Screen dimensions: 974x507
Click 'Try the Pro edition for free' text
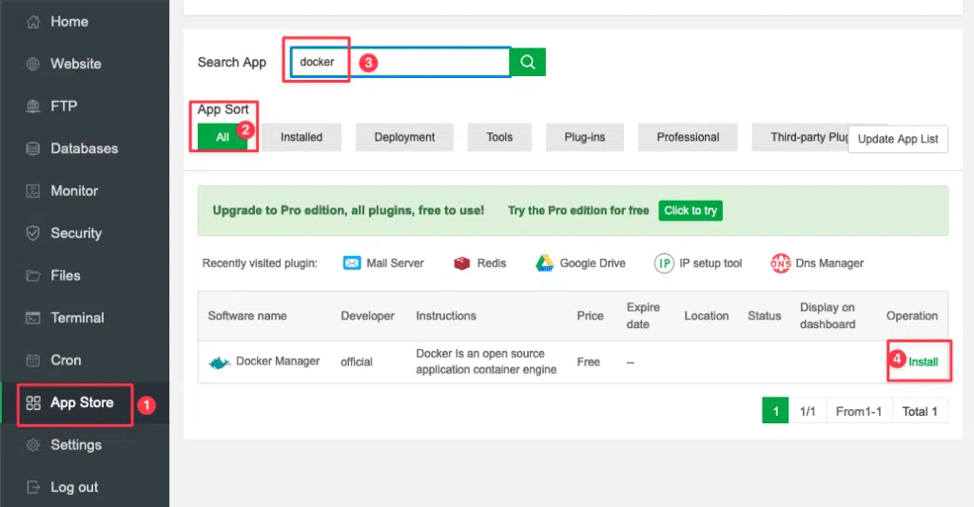coord(577,210)
